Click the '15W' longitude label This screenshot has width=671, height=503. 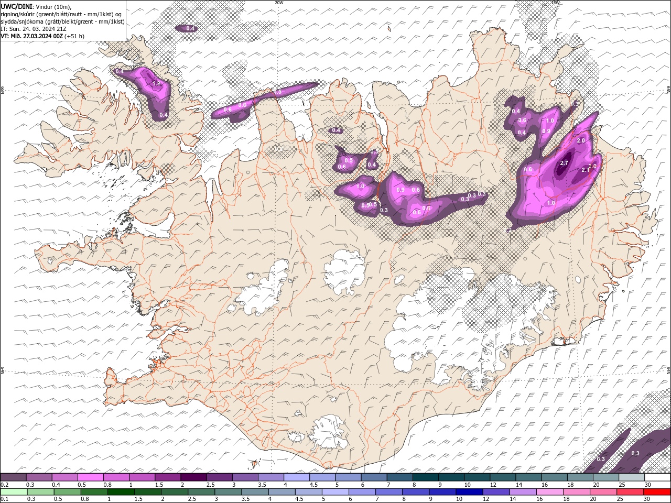[555, 3]
